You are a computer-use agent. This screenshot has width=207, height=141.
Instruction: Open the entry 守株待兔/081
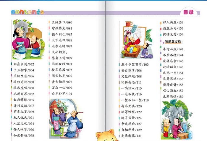[62, 28]
